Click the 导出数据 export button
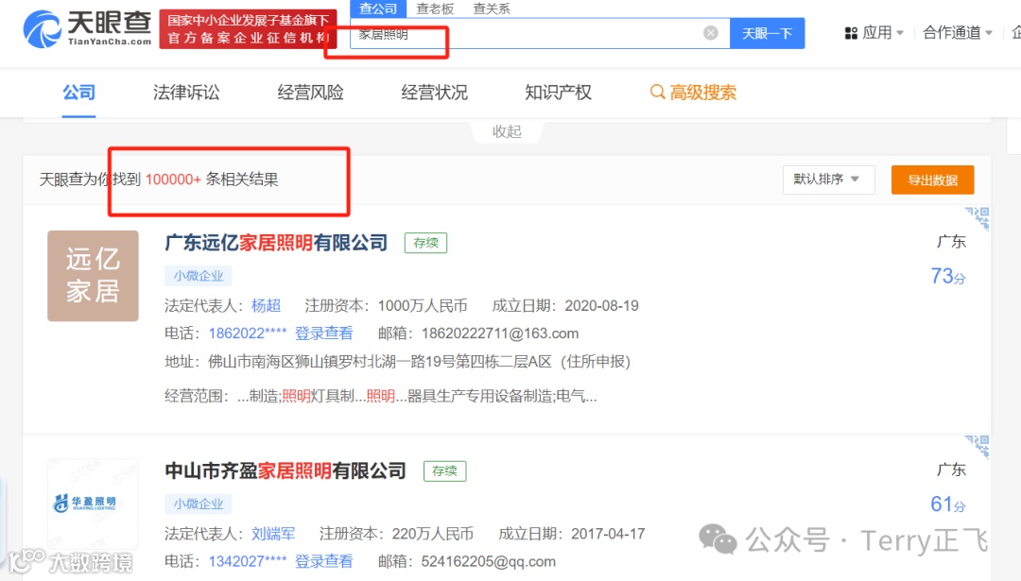 pyautogui.click(x=932, y=179)
